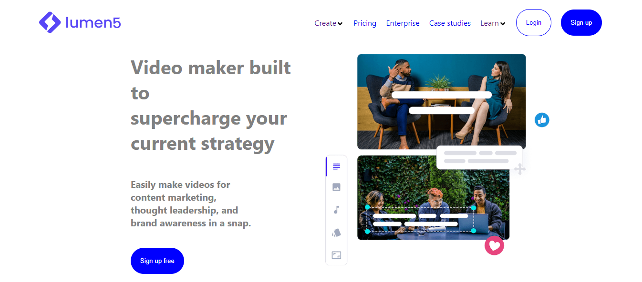Expand the Create dropdown menu
Viewport: 642px width, 282px height.
click(x=329, y=23)
